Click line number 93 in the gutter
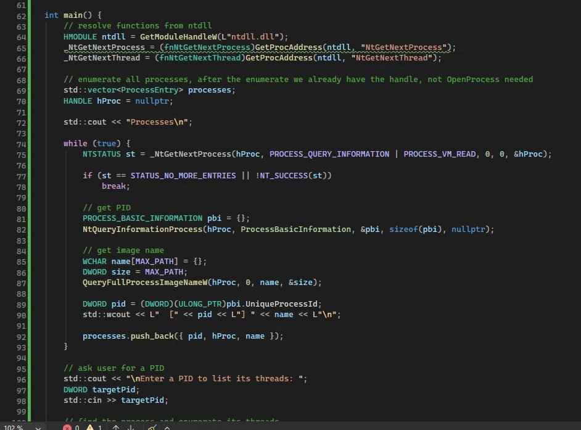Viewport: 581px width, 430px height. coord(21,348)
